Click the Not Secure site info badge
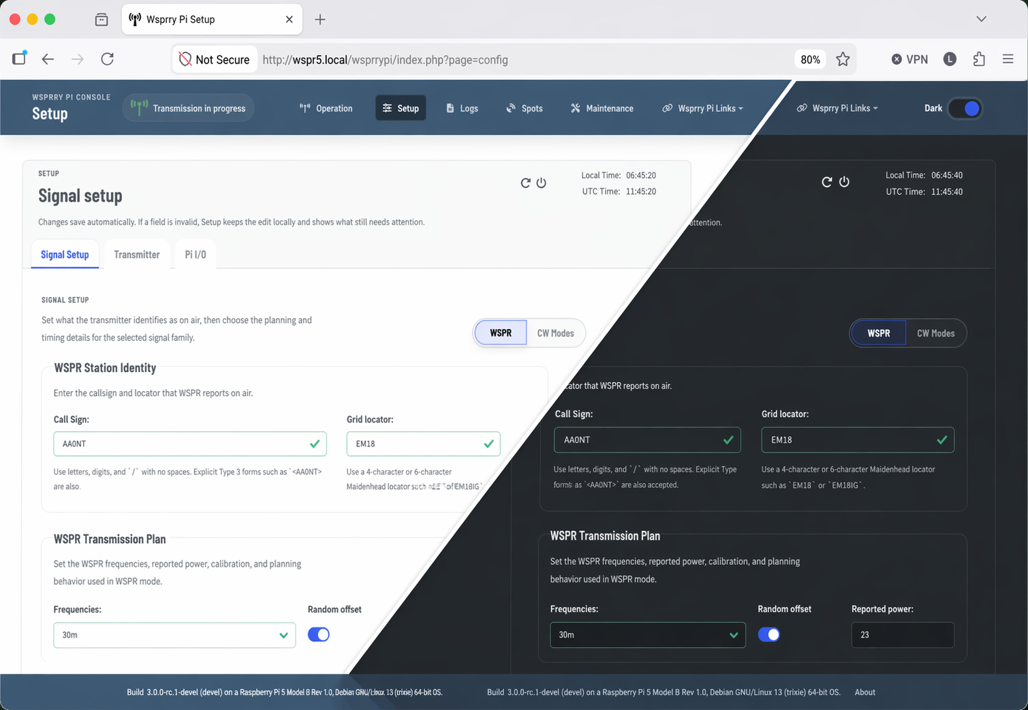The image size is (1028, 710). (x=215, y=59)
